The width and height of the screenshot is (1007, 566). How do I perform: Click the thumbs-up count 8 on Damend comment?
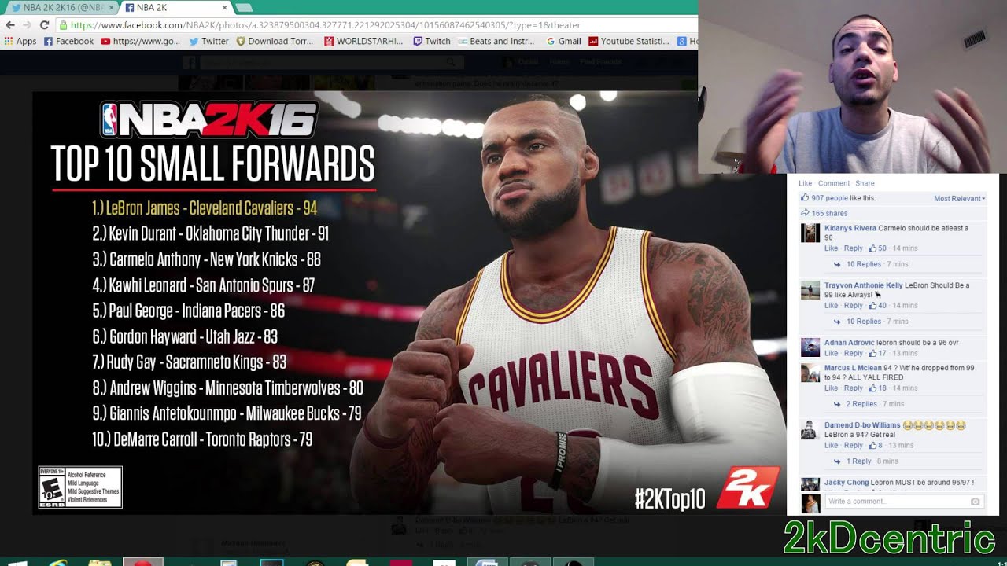(876, 446)
